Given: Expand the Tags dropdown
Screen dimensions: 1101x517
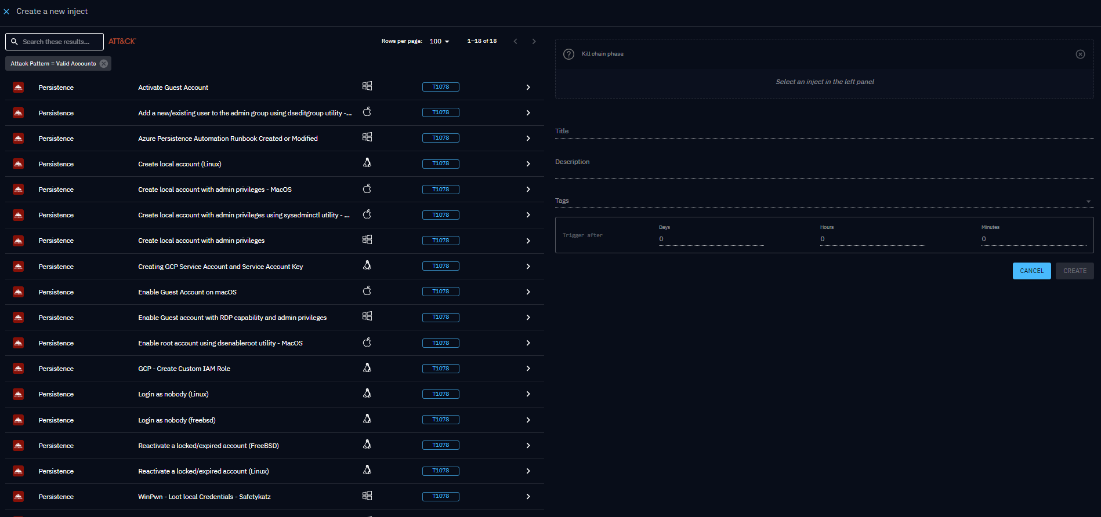Looking at the screenshot, I should 1088,202.
